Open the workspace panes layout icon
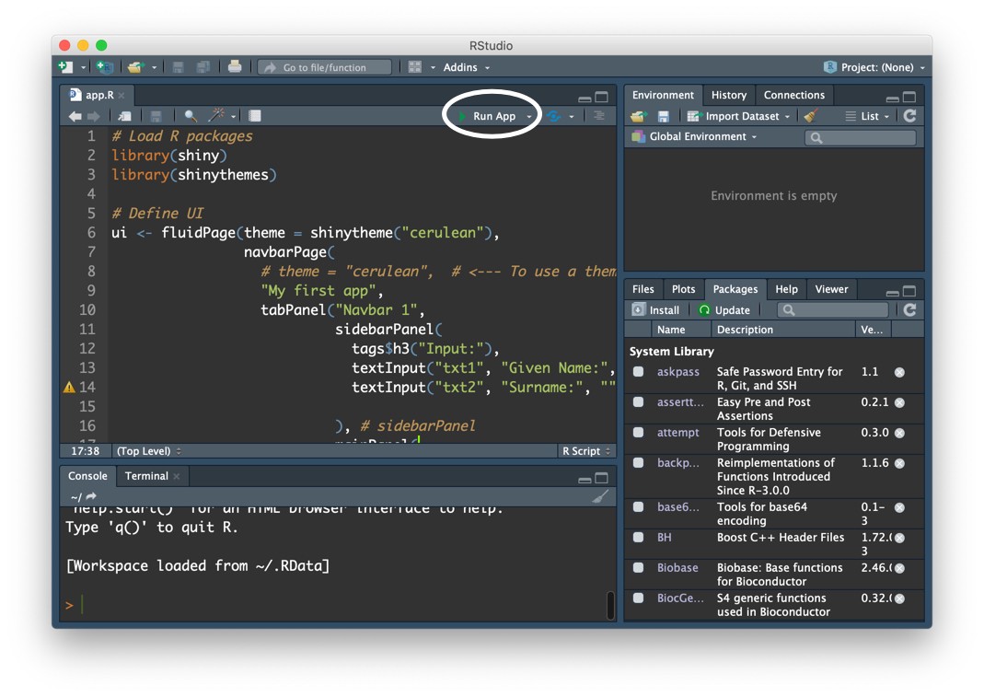984x697 pixels. (415, 66)
